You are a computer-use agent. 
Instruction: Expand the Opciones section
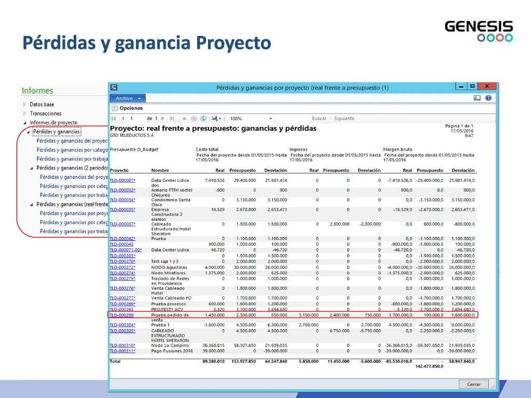115,108
